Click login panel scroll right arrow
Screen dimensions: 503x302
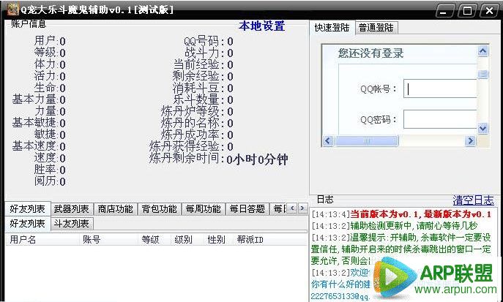pyautogui.click(x=470, y=140)
